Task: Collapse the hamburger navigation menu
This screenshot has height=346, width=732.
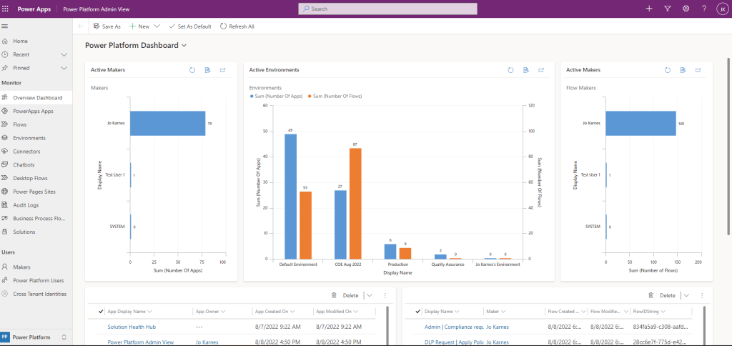Action: tap(5, 26)
